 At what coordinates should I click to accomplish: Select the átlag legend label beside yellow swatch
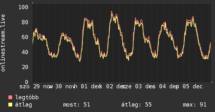23,105
